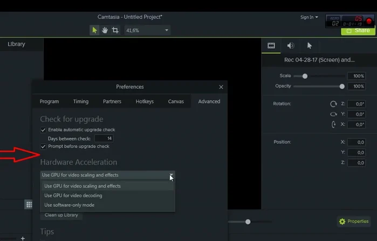377x241 pixels.
Task: Click the red record indicator
Action: point(369,21)
